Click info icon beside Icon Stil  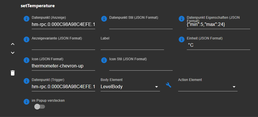click(x=104, y=60)
